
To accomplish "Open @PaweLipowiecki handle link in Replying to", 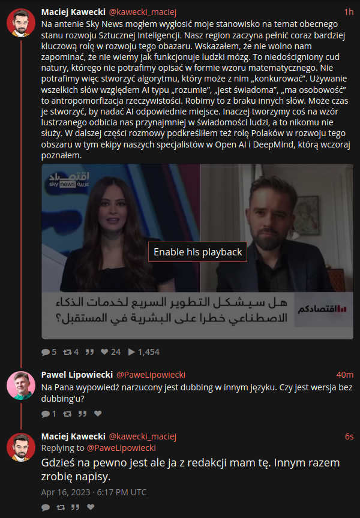I will coord(121,448).
